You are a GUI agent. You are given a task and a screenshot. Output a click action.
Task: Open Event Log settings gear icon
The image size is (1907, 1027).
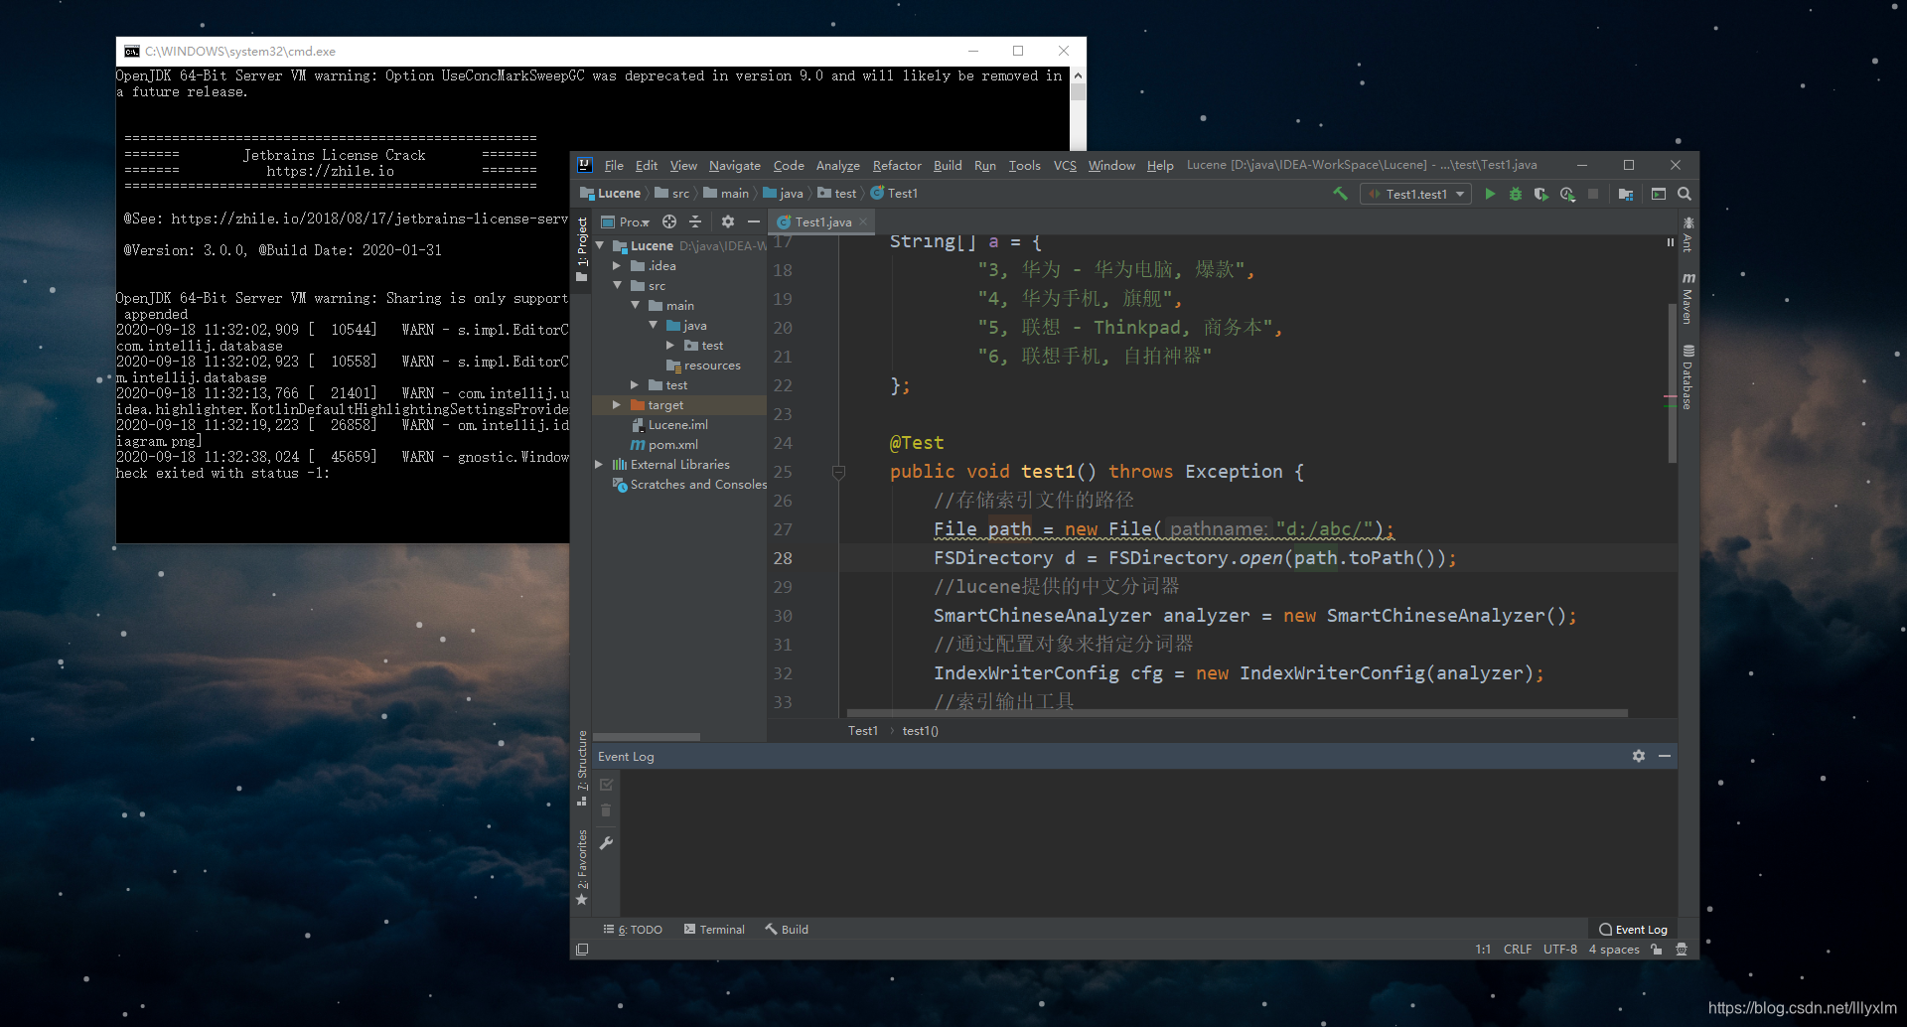tap(1638, 756)
